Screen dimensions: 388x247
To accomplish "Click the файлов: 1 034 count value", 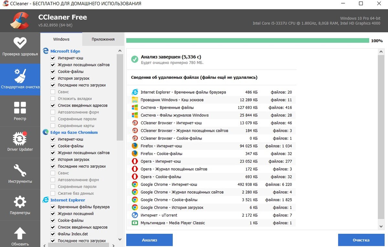I will (278, 146).
